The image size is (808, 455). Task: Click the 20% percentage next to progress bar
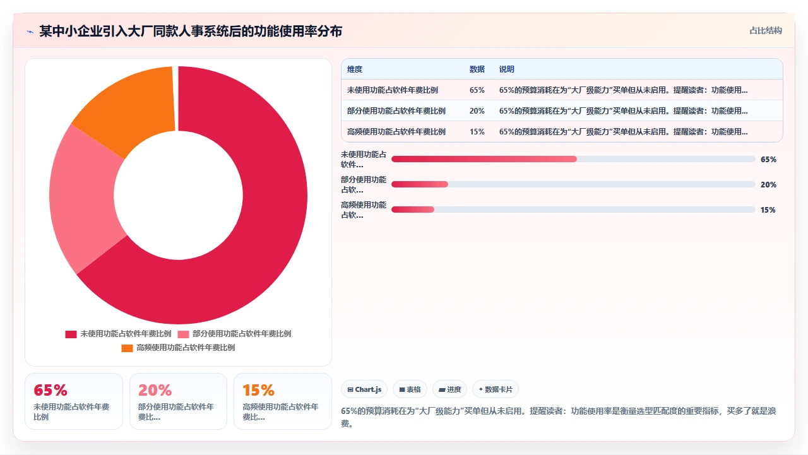[x=768, y=185]
